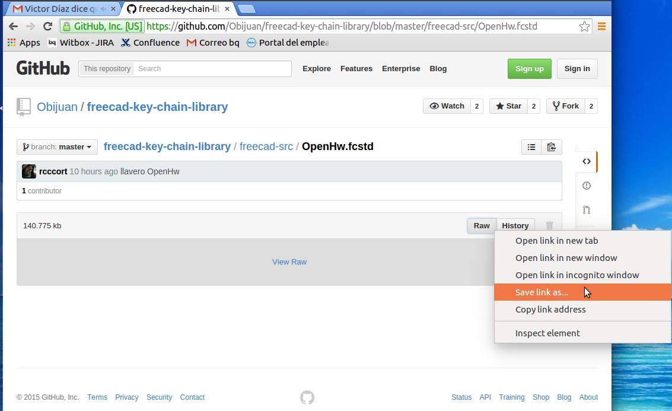Image resolution: width=672 pixels, height=411 pixels.
Task: Open Portal del empleado bookmark
Action: tap(288, 43)
